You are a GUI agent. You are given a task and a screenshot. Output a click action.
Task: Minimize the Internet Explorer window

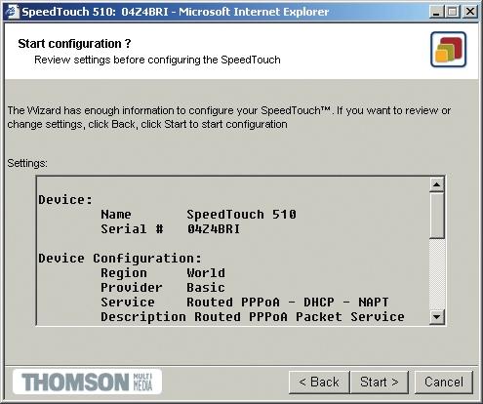(x=436, y=13)
